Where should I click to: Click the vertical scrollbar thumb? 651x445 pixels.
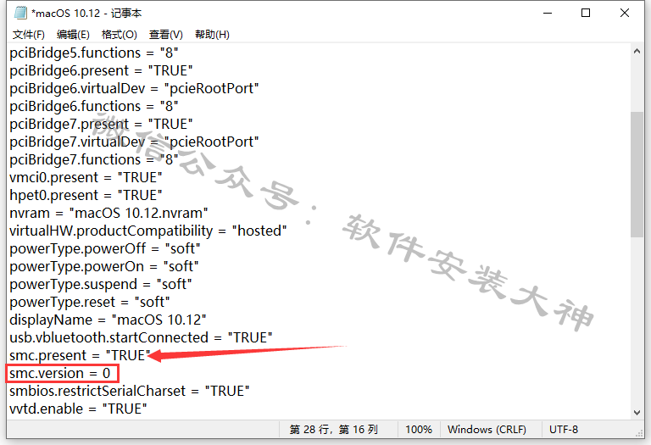pos(637,175)
